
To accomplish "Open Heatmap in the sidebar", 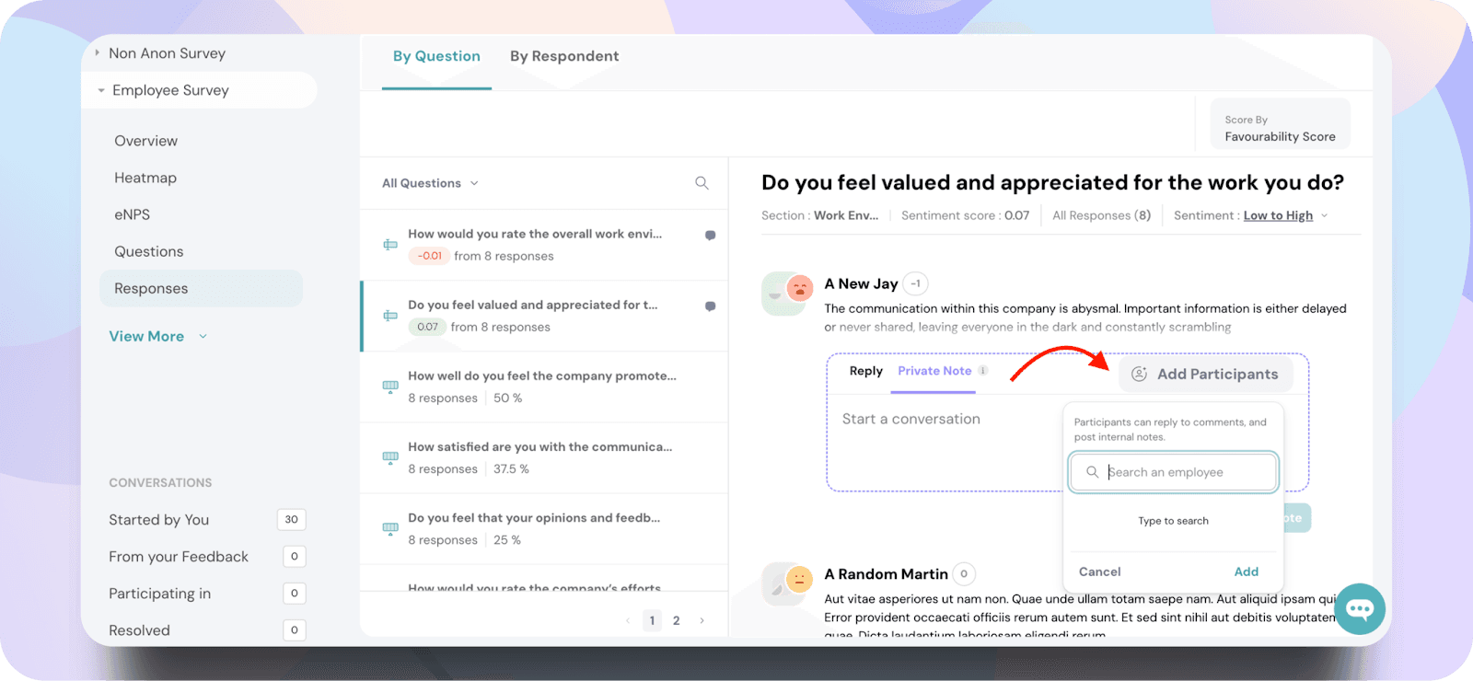I will 145,178.
